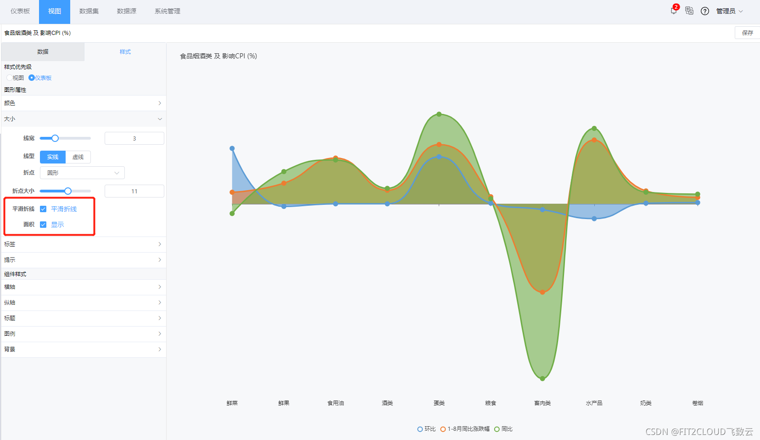Image resolution: width=760 pixels, height=440 pixels.
Task: Click the language switch icon
Action: (689, 11)
